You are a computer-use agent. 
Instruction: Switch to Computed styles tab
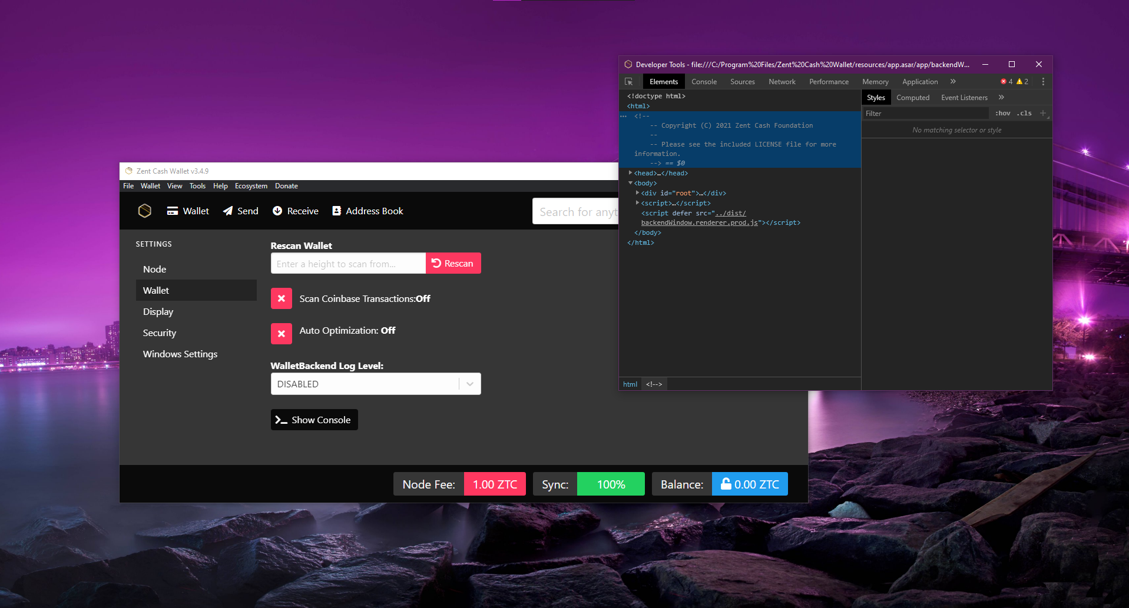[x=913, y=98]
